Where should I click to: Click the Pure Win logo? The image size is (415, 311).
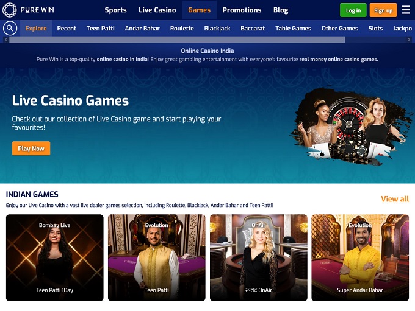28,10
